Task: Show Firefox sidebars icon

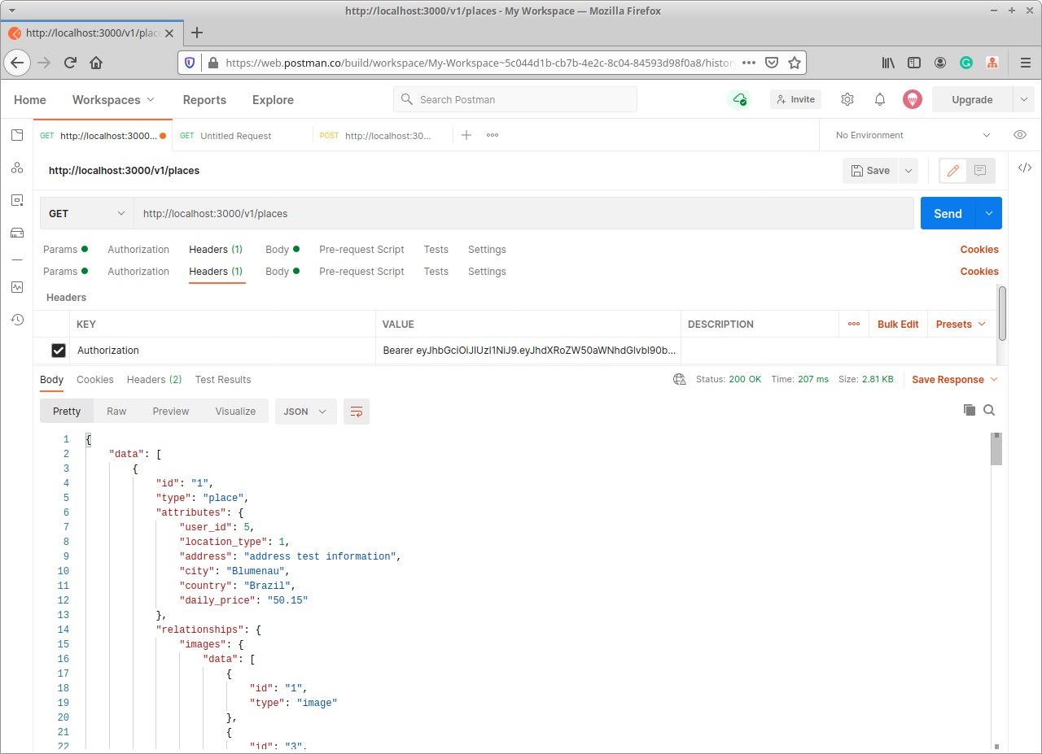Action: point(914,63)
